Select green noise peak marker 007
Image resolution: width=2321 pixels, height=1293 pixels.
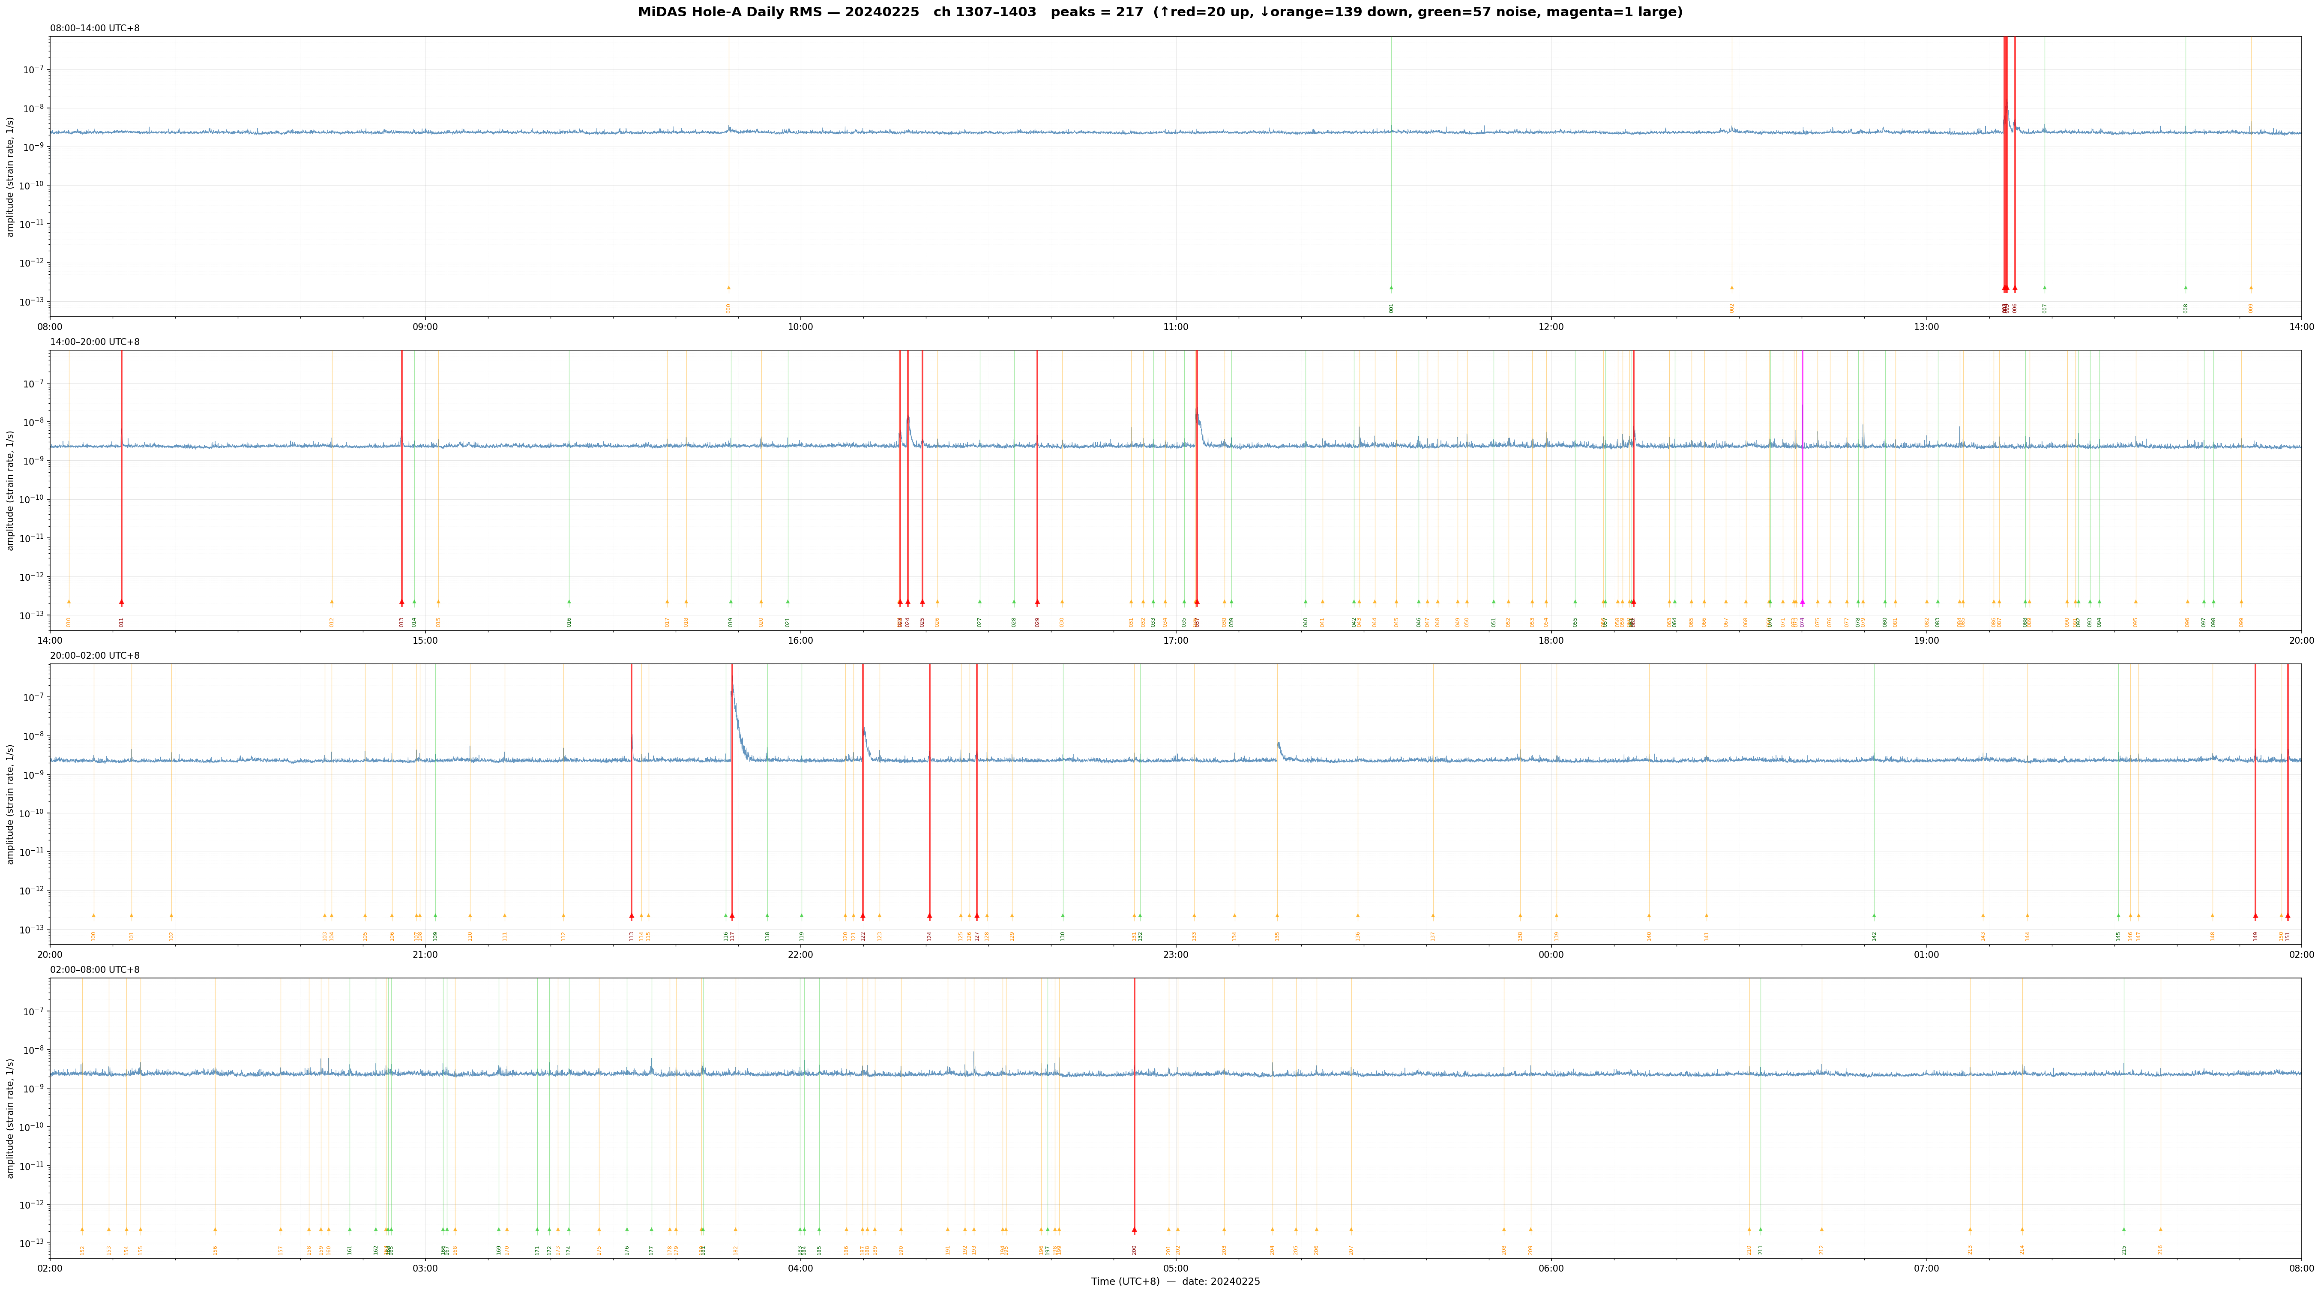(2044, 288)
